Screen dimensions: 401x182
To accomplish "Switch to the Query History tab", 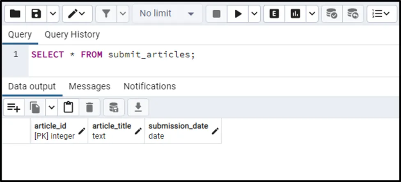I will [x=72, y=34].
